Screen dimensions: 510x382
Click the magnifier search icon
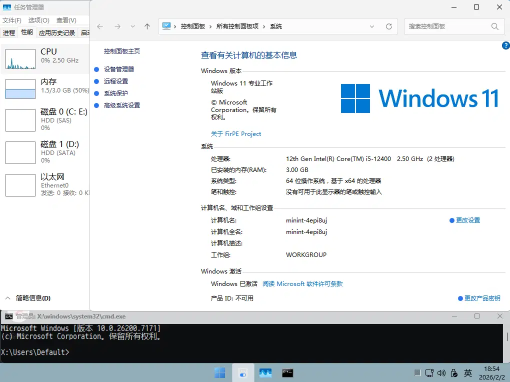(x=494, y=26)
